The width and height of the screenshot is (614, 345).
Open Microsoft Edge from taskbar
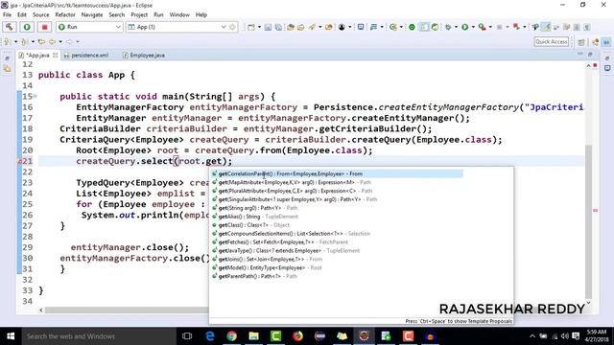point(210,336)
